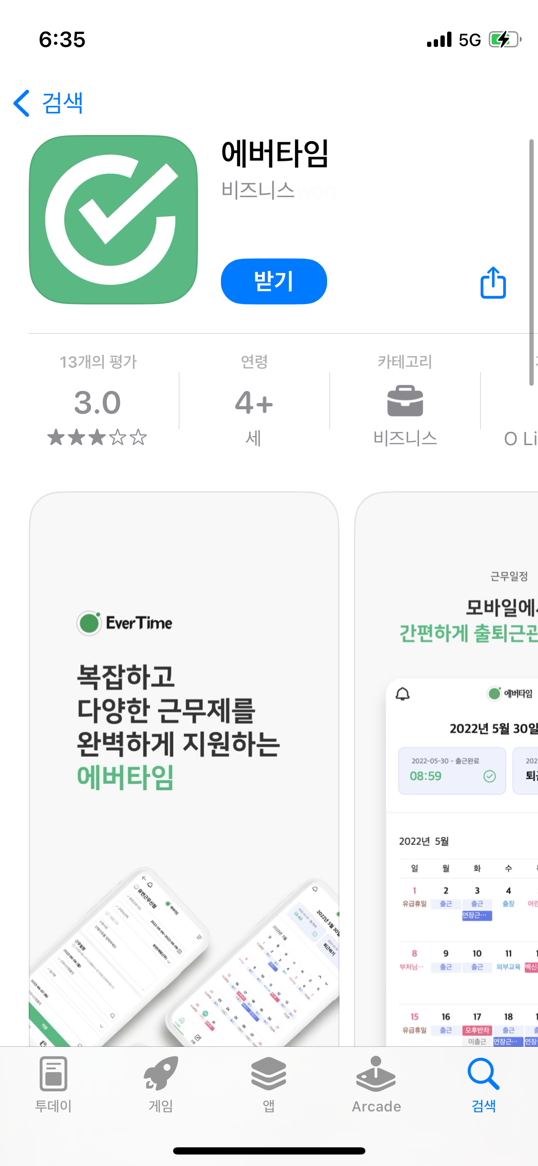Tap the 4+ age rating
The height and width of the screenshot is (1166, 538).
pos(254,403)
